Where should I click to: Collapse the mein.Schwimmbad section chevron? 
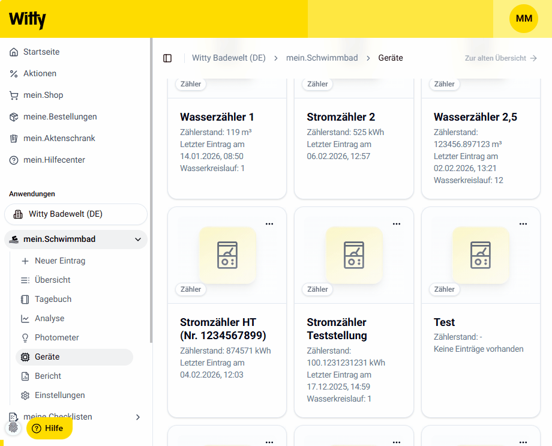click(138, 240)
